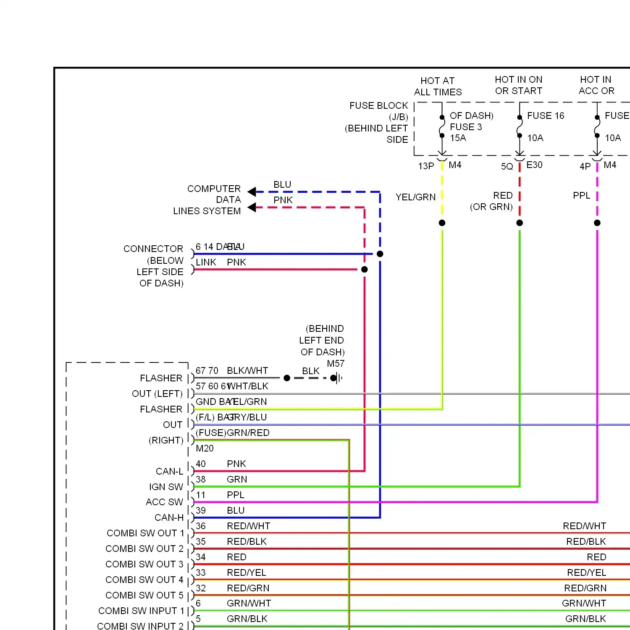The width and height of the screenshot is (630, 630).
Task: Select the COMBI SW INPUT 2 label
Action: pyautogui.click(x=140, y=626)
